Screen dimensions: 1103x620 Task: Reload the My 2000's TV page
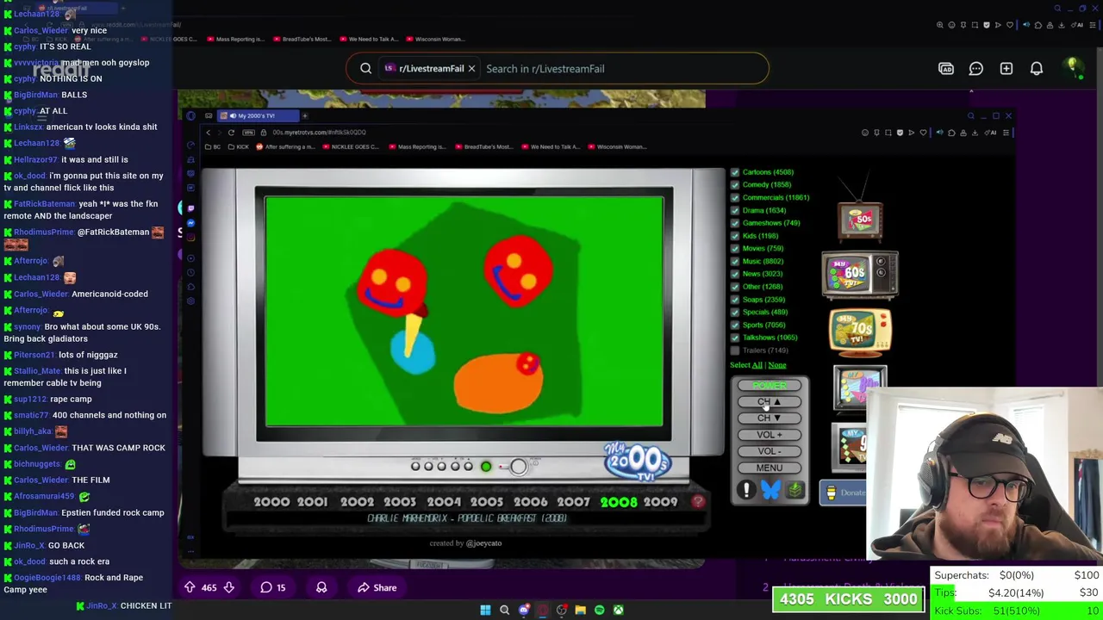tap(231, 133)
